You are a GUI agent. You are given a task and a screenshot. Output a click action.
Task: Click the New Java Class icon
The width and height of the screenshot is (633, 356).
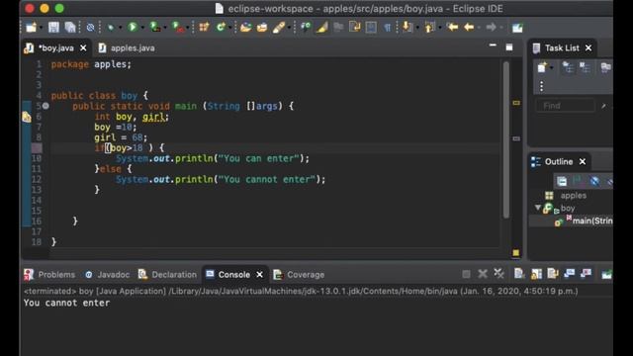click(x=221, y=28)
